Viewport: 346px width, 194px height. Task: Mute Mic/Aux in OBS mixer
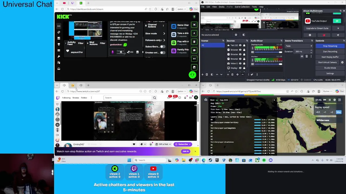[x=252, y=64]
